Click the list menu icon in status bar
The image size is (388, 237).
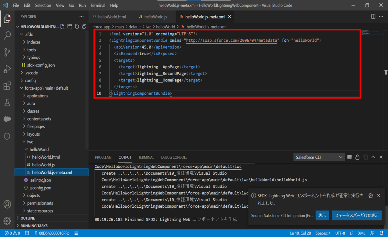(76, 233)
